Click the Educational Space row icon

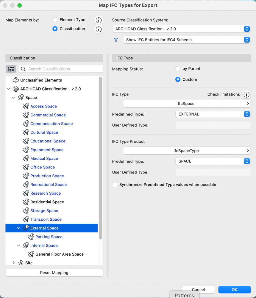click(26, 141)
